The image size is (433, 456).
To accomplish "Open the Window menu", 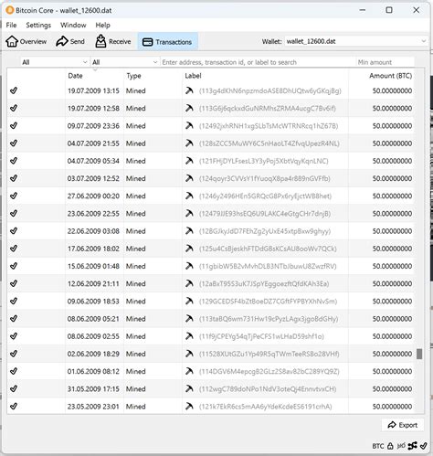I will (x=73, y=25).
